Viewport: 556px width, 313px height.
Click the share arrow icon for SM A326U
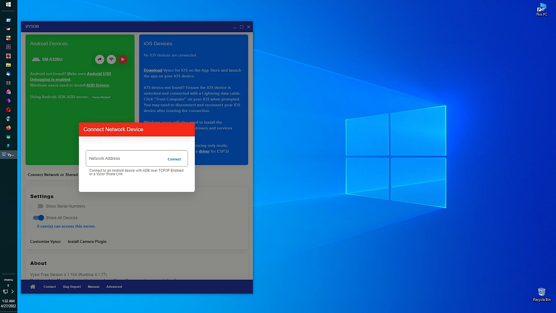pyautogui.click(x=99, y=59)
